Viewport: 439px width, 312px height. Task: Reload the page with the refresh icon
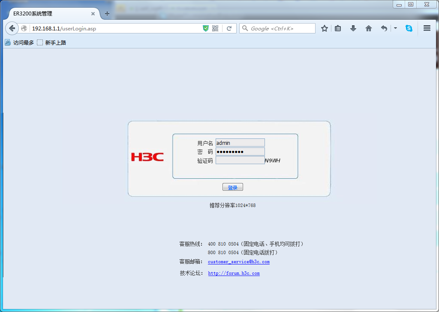pyautogui.click(x=229, y=28)
